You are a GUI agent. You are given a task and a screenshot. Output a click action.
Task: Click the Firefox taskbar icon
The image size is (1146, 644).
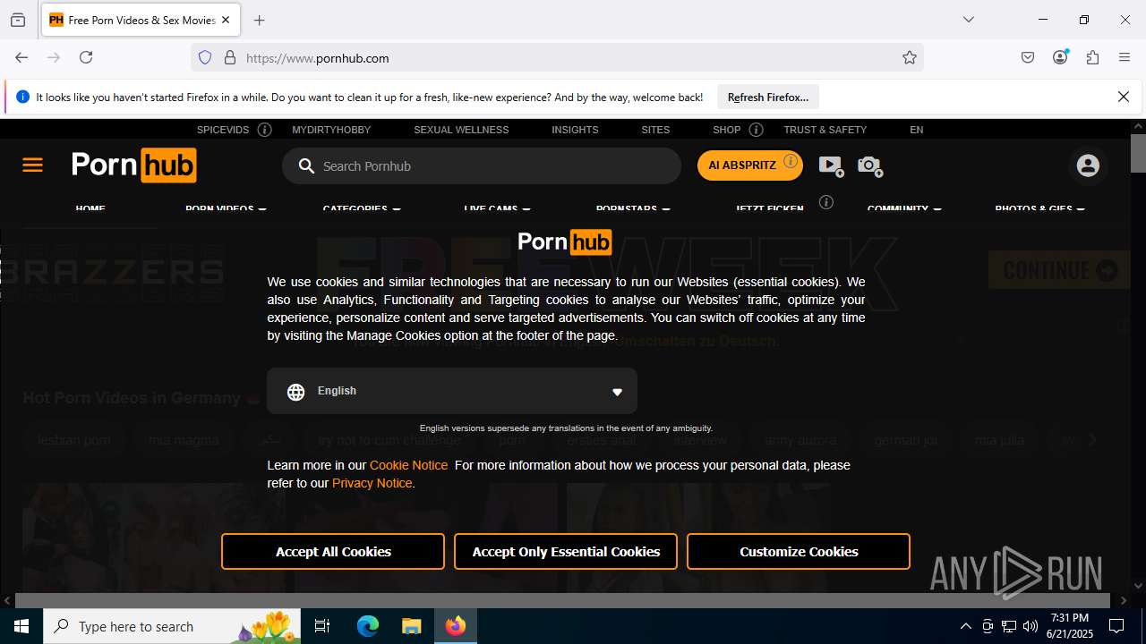[456, 626]
